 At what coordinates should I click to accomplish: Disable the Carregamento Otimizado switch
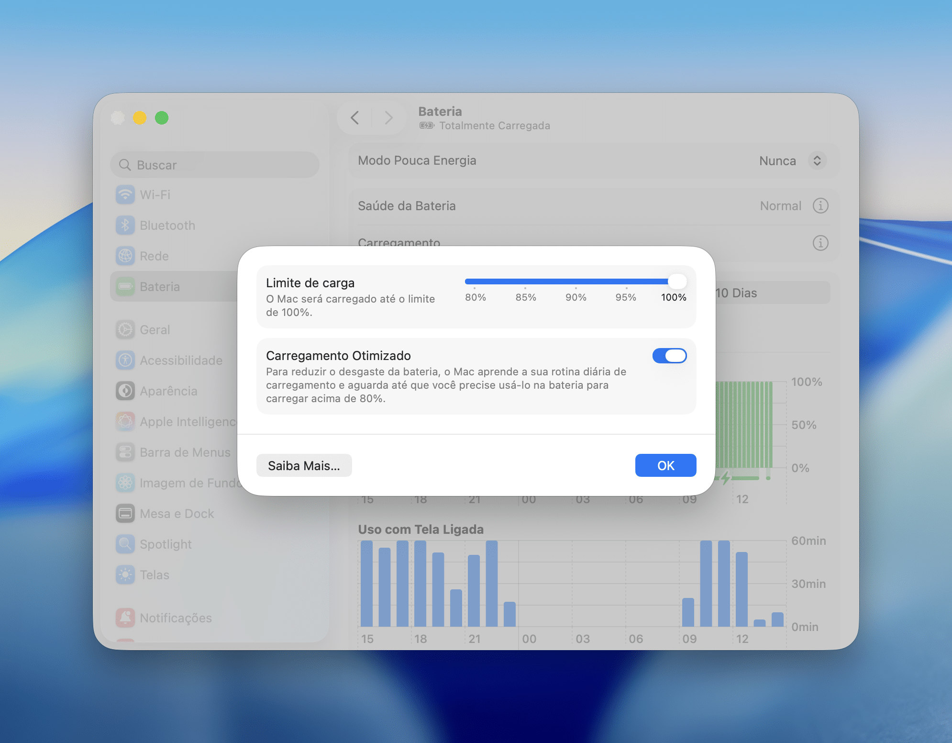click(669, 356)
